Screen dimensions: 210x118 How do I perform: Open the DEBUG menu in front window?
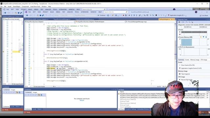click(58, 12)
